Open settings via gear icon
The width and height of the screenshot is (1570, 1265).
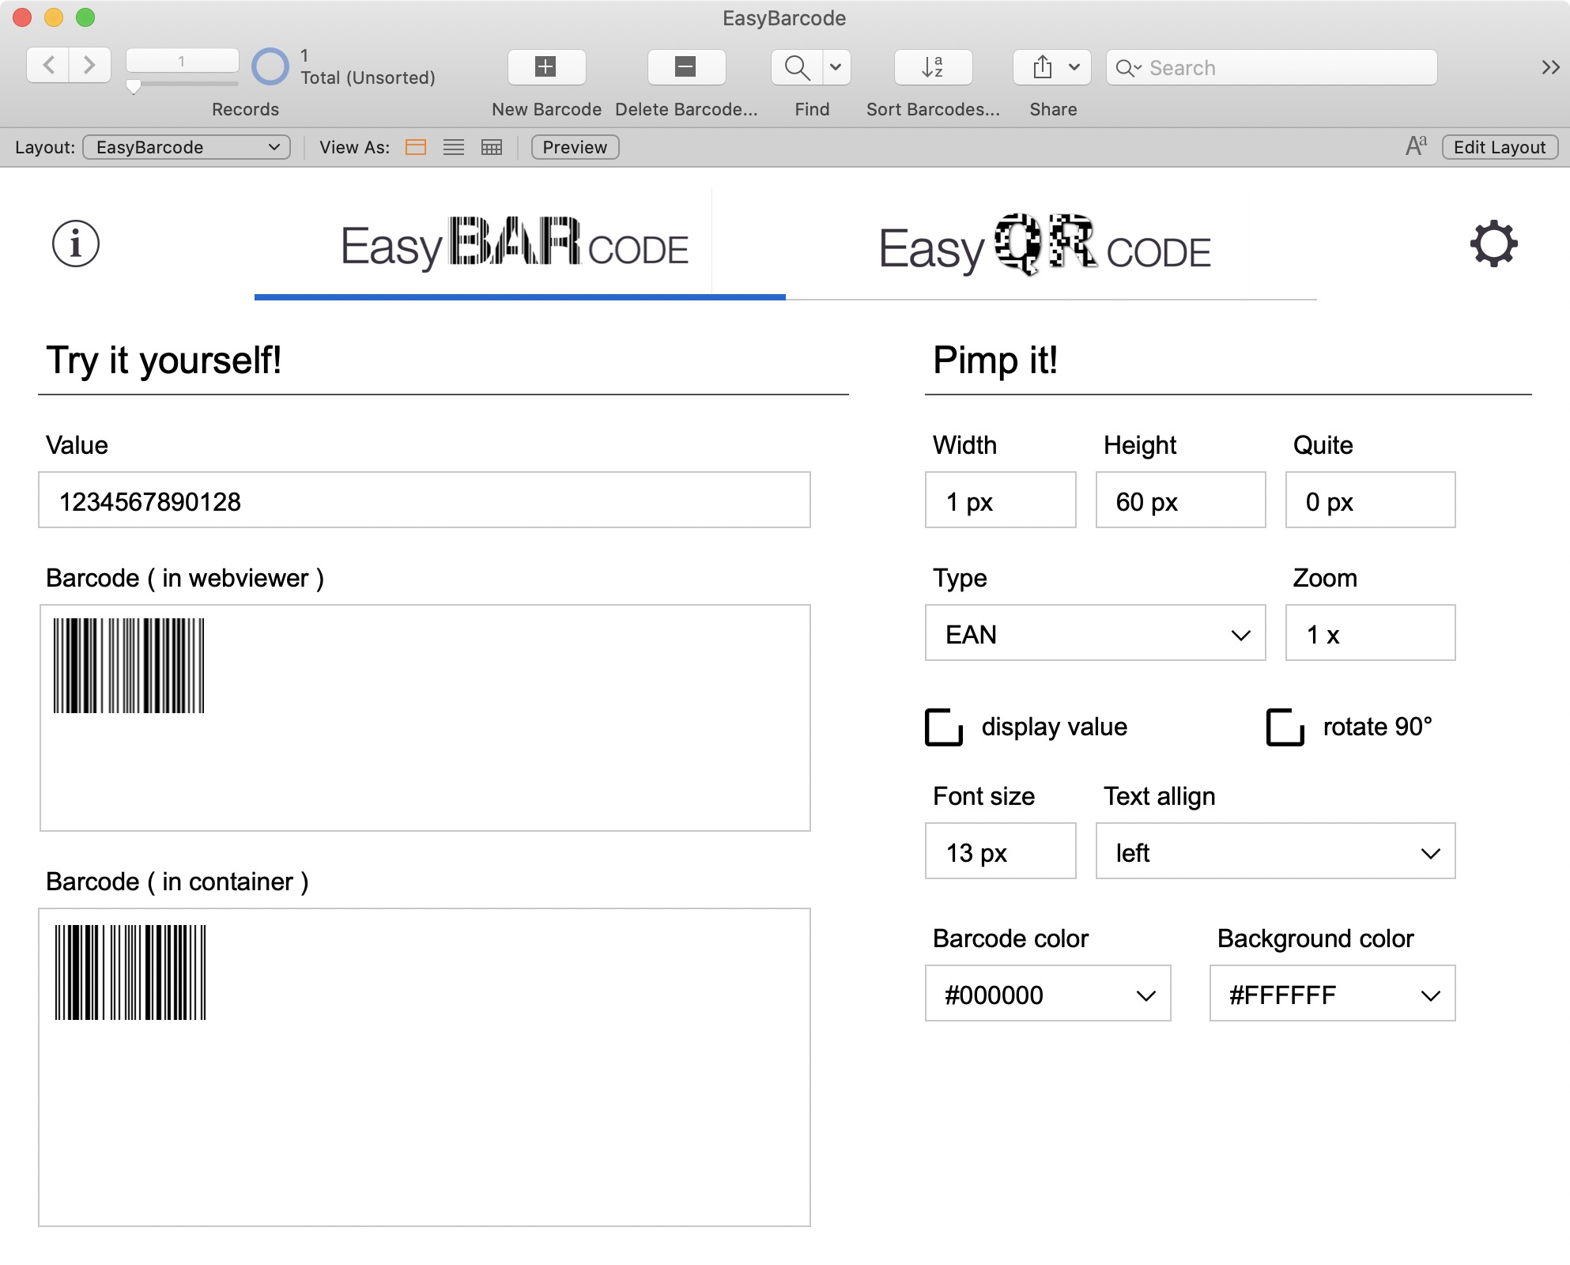[x=1493, y=244]
